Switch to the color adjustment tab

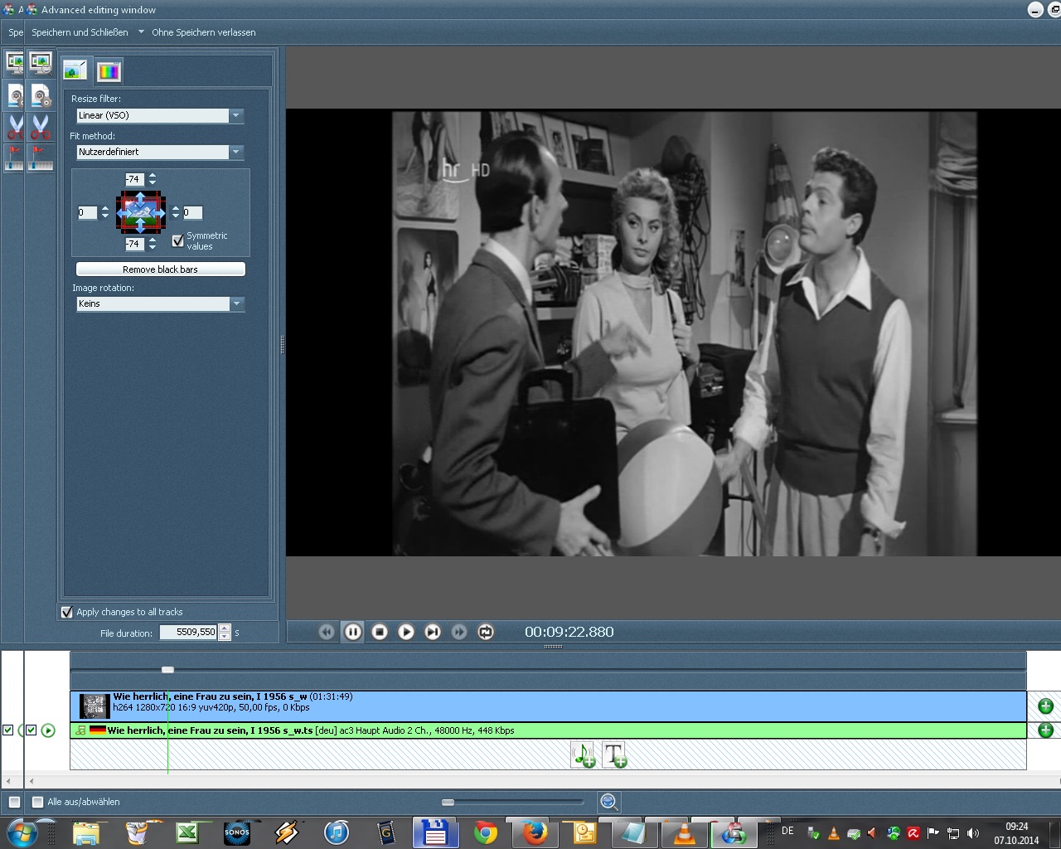(x=109, y=71)
